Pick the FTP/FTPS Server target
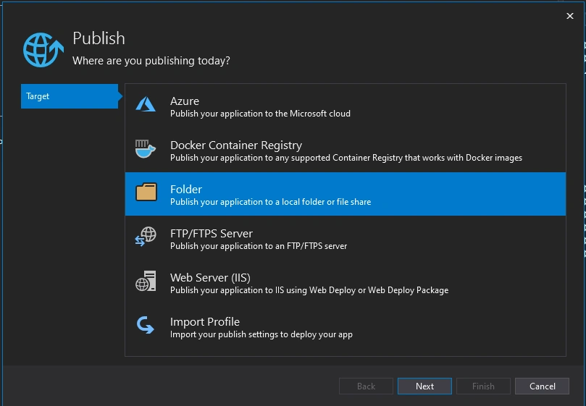This screenshot has height=406, width=586. pyautogui.click(x=346, y=238)
